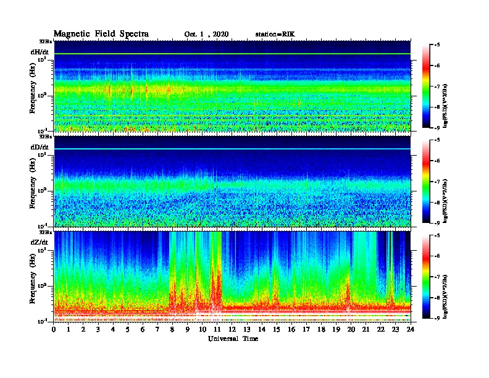Image resolution: width=489 pixels, height=378 pixels.
Task: Click the hour '13' tick label
Action: (247, 330)
